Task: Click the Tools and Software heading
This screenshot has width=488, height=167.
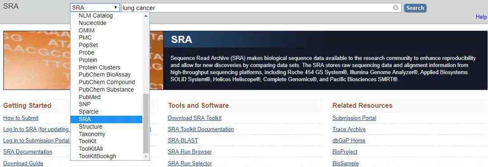Action: click(198, 106)
